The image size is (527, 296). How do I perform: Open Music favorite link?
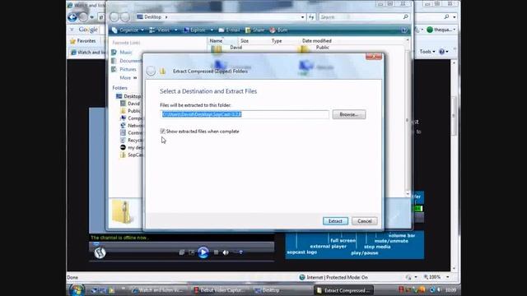click(x=122, y=53)
